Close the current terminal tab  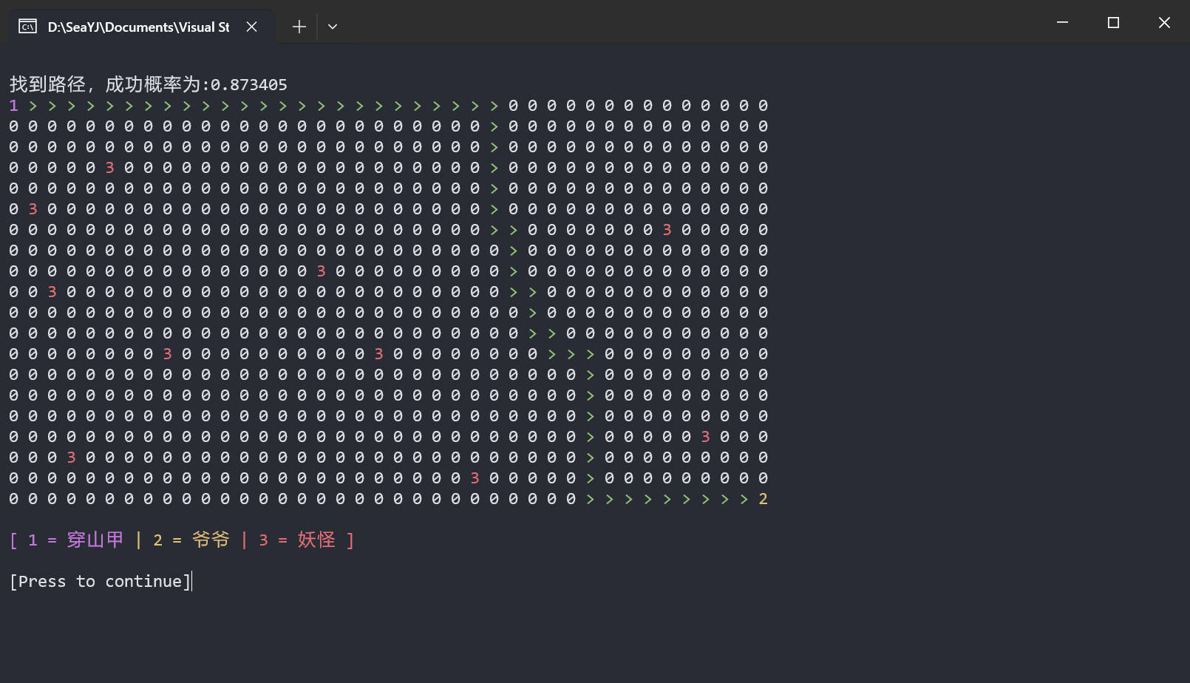[x=252, y=27]
